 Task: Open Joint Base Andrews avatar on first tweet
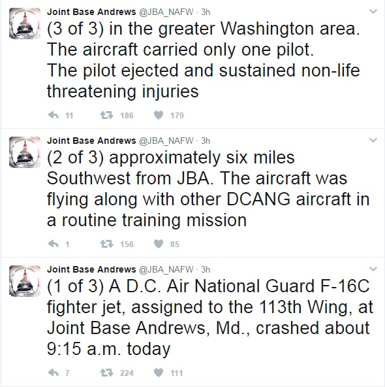tap(25, 24)
